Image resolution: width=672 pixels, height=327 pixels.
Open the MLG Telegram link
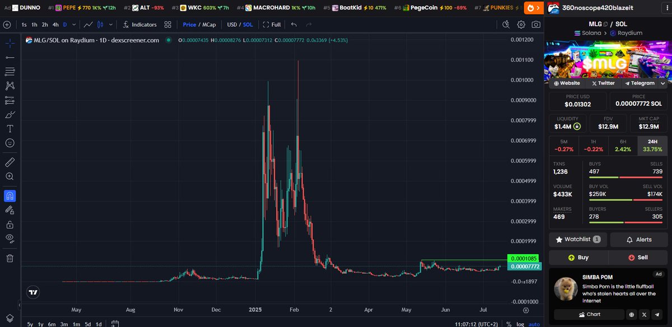[x=640, y=83]
